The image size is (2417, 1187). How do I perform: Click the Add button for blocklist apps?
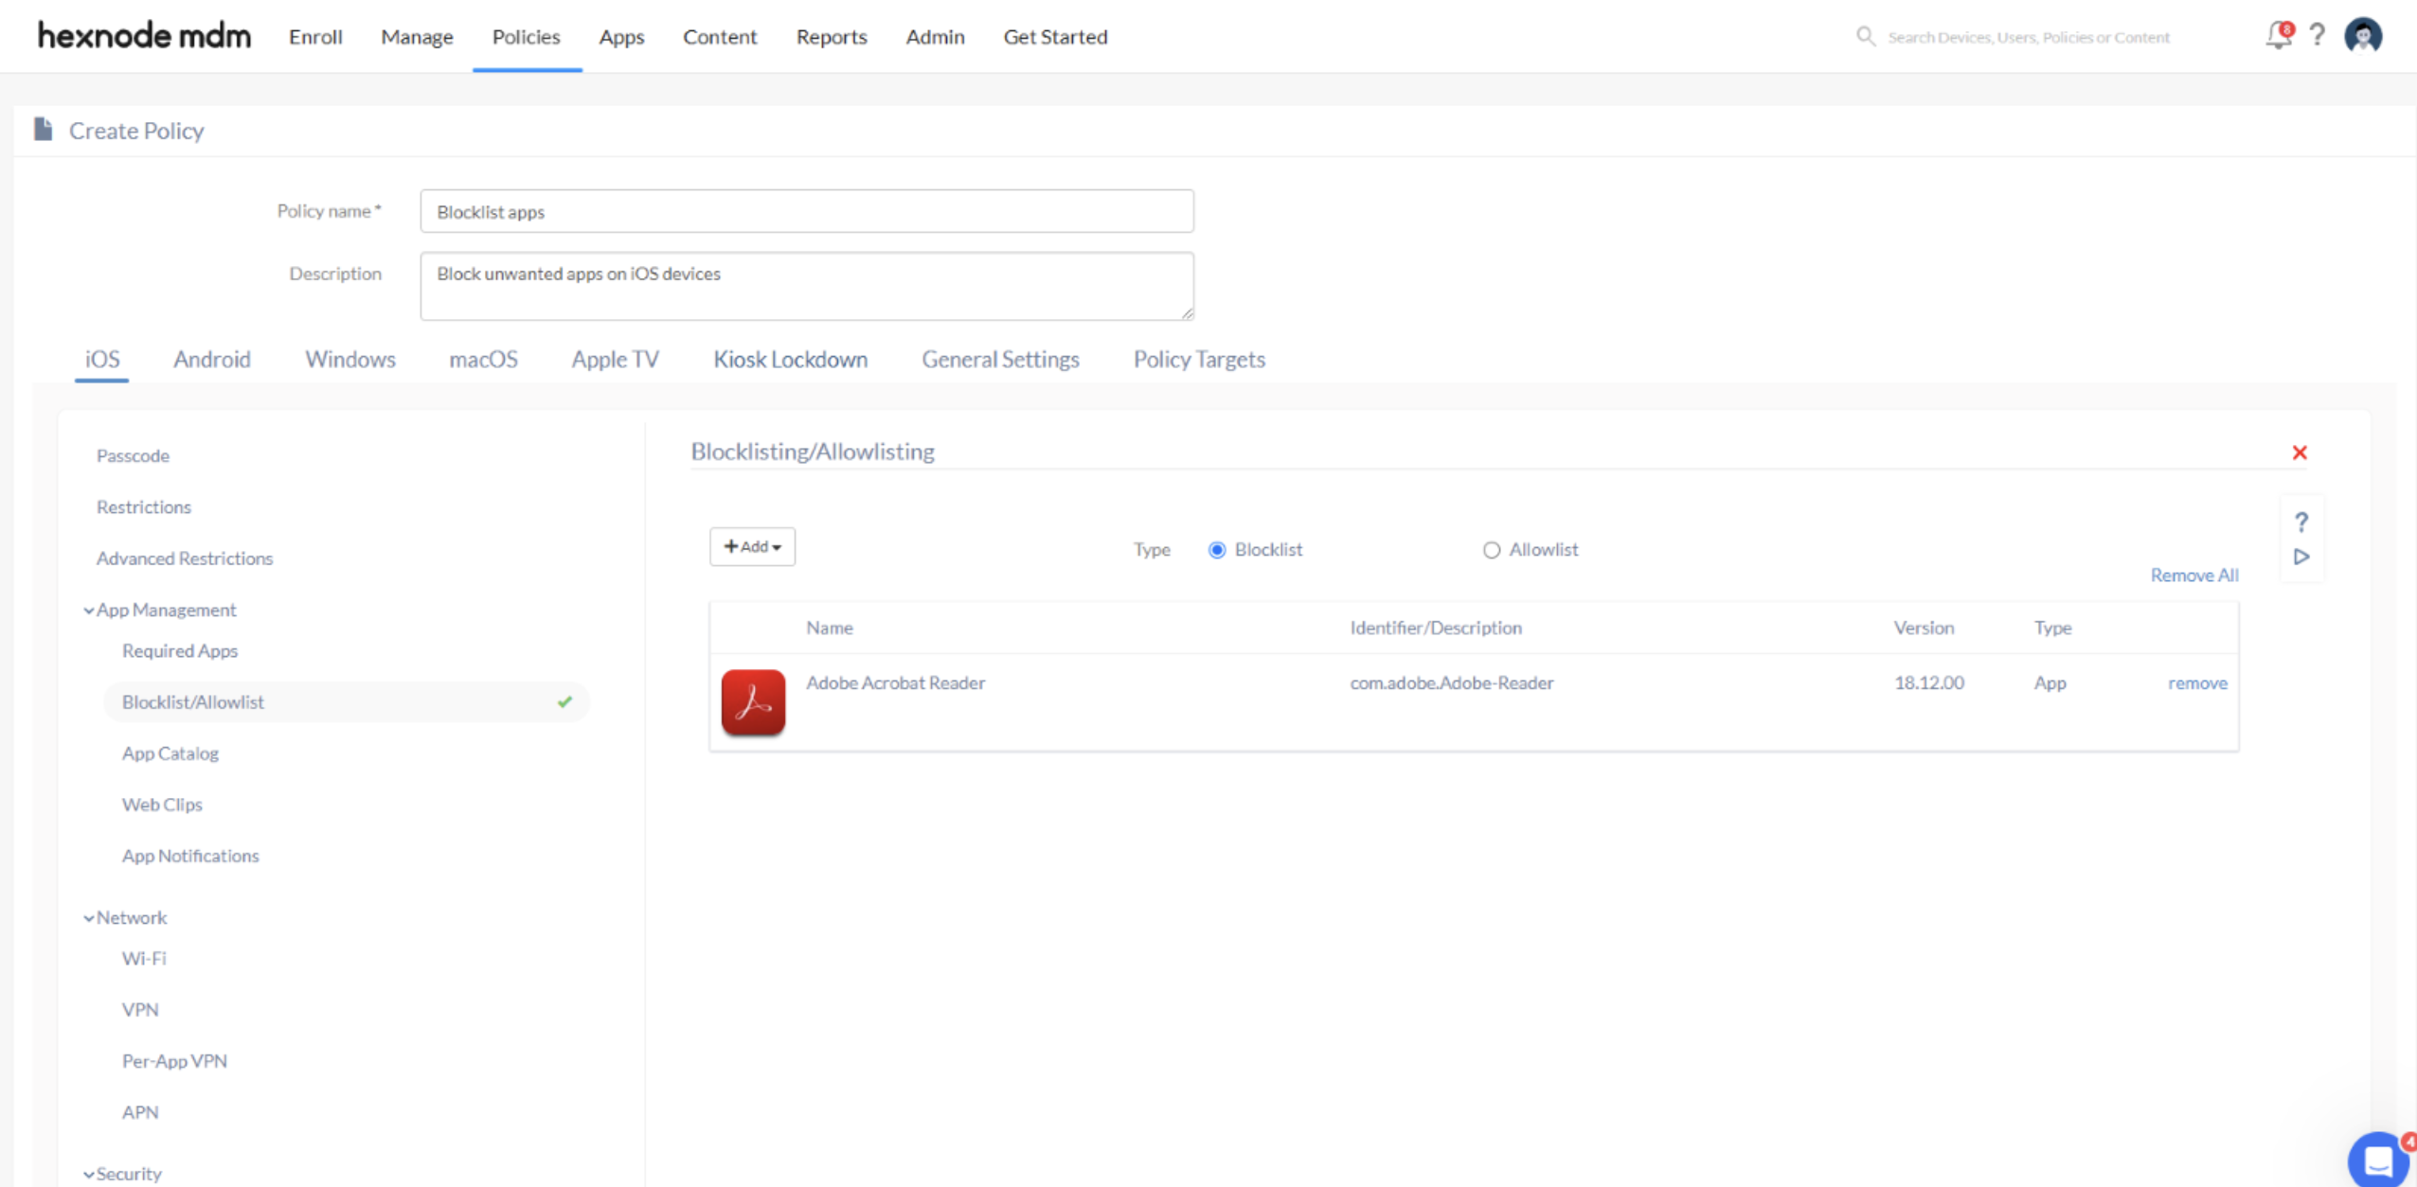[x=752, y=546]
